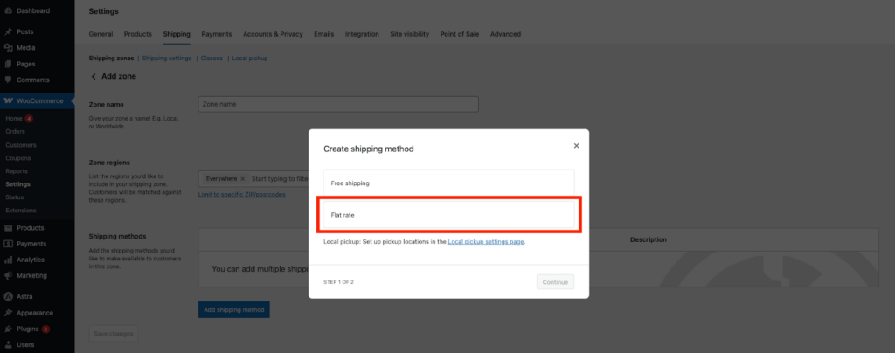This screenshot has height=353, width=895.
Task: Click the Plugins plug icon
Action: tap(8, 329)
